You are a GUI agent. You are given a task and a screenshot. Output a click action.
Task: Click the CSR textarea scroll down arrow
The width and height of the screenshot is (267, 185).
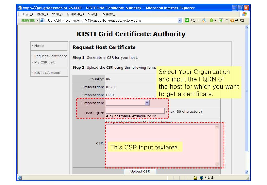point(217,164)
